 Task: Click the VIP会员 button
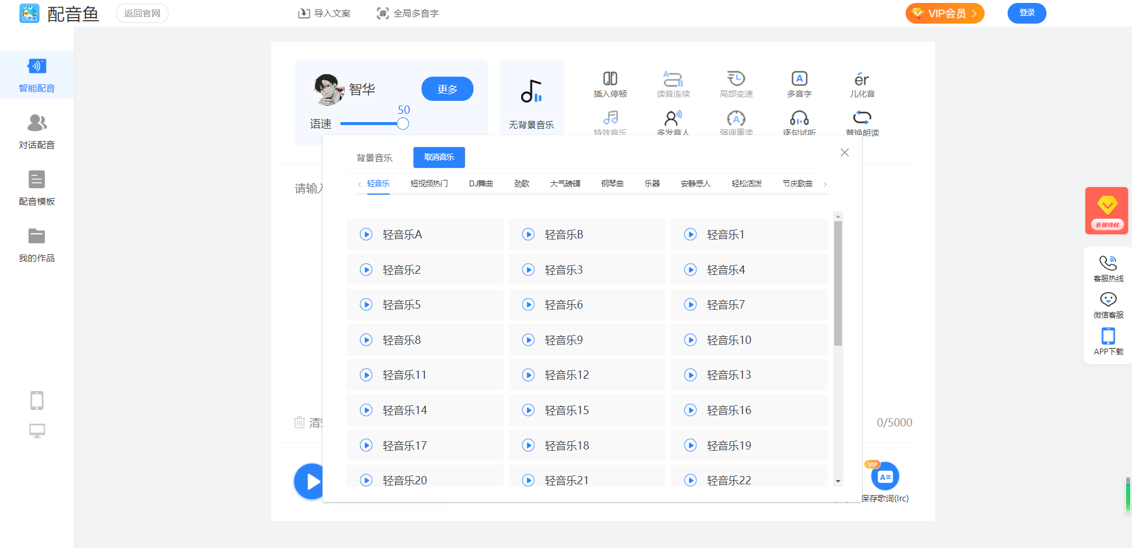[x=945, y=13]
